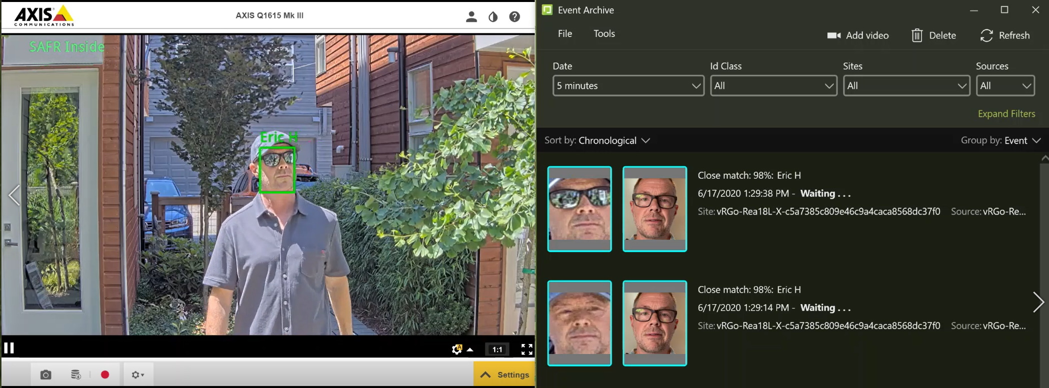
Task: Refresh the Event Archive list
Action: (x=1004, y=35)
